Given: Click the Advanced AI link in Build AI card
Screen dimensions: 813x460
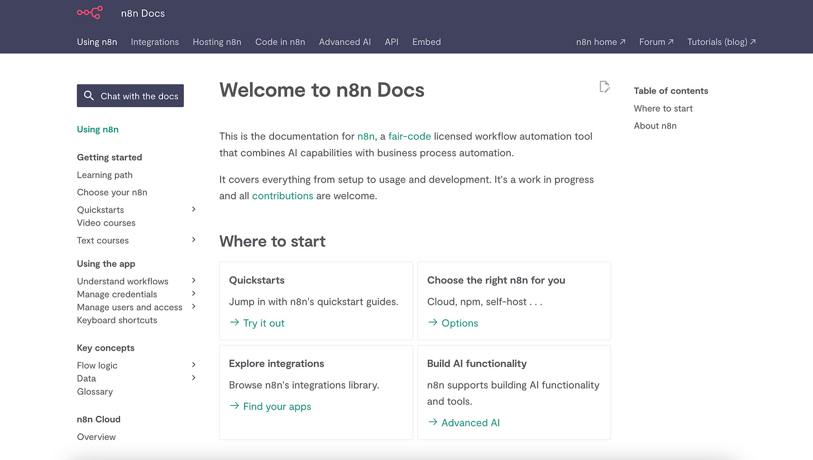Looking at the screenshot, I should coord(471,423).
